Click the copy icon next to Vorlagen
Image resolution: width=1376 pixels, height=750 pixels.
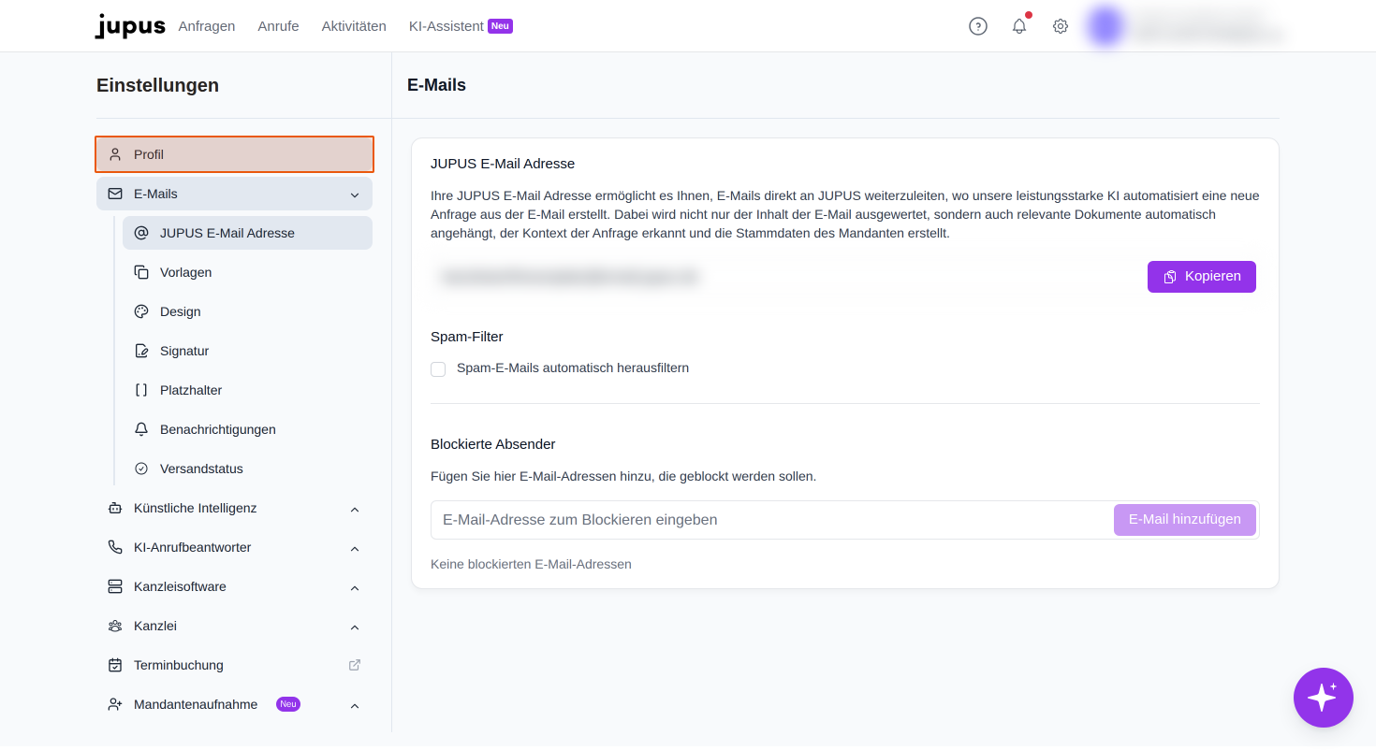141,272
